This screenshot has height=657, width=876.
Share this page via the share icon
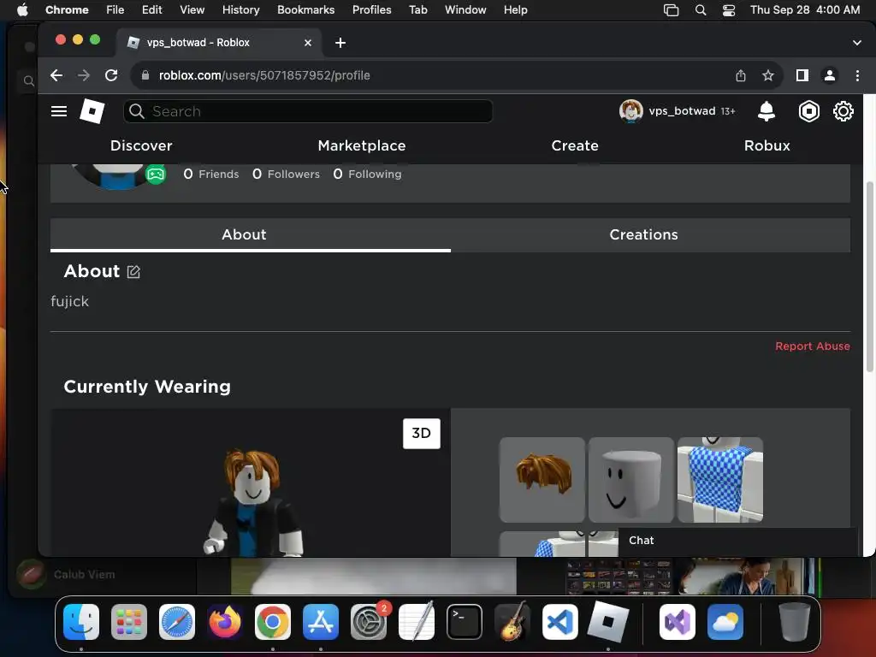740,75
